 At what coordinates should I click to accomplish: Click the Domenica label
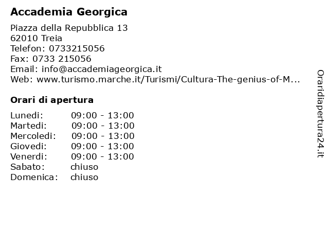(x=34, y=177)
